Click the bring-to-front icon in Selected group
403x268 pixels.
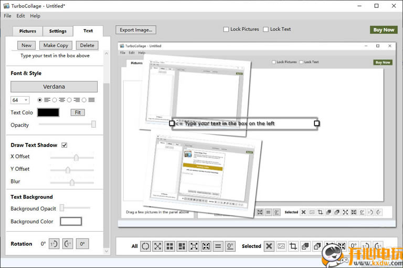305,246
